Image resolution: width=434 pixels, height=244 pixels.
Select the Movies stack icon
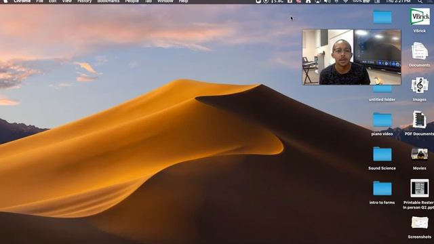pyautogui.click(x=420, y=154)
